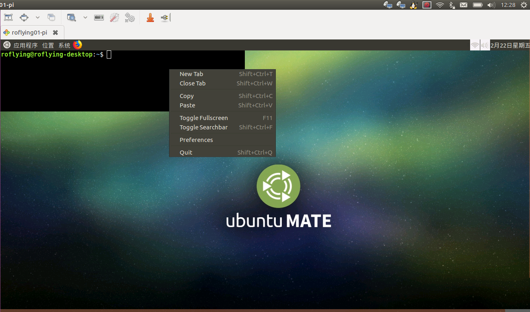
Task: Toggle scaled mode magnifier icon
Action: click(71, 17)
